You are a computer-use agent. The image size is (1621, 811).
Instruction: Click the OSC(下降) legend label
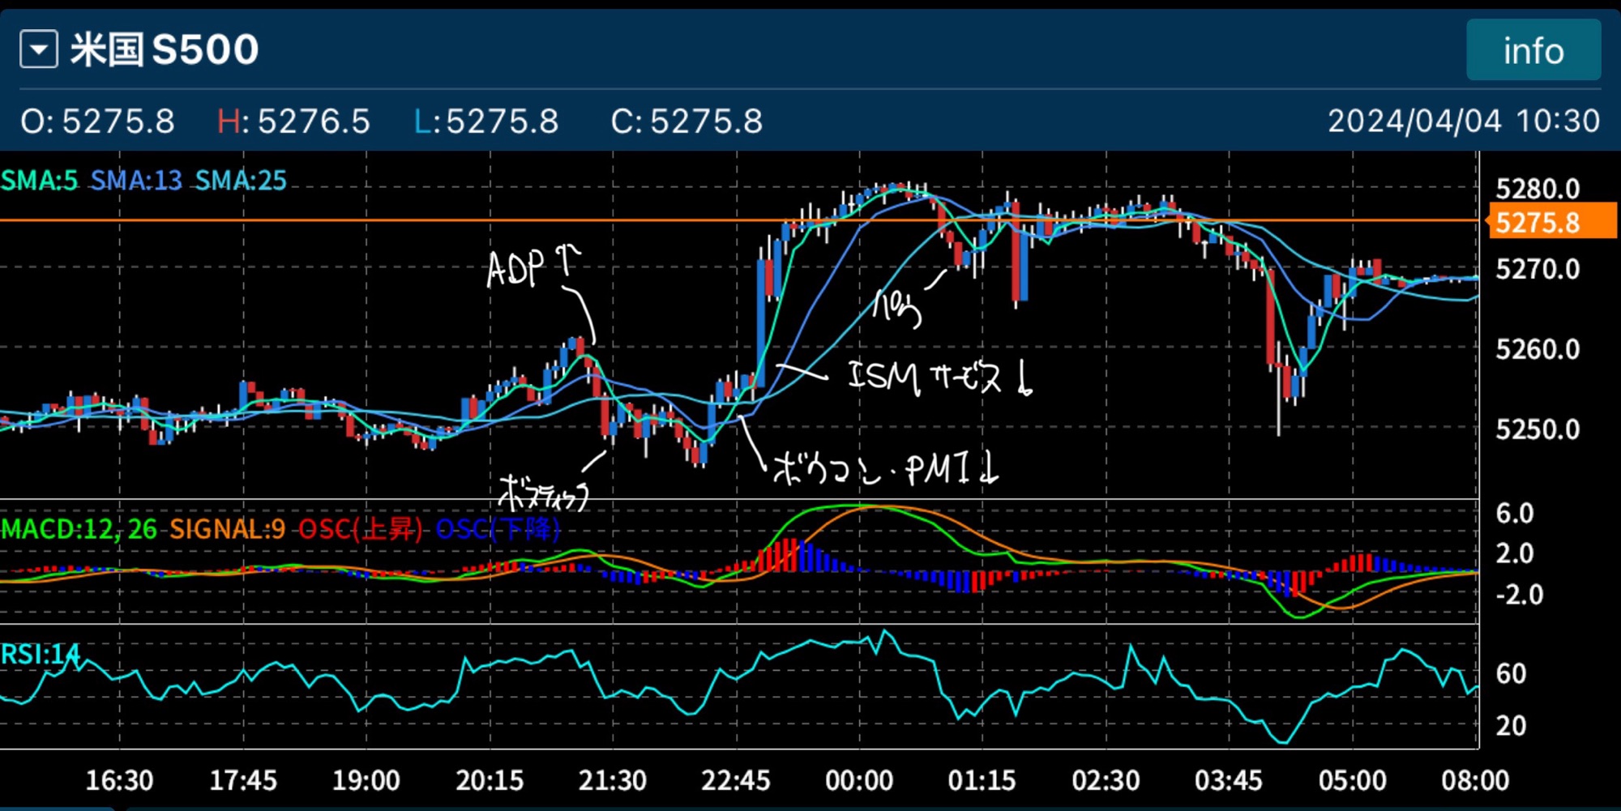coord(498,529)
